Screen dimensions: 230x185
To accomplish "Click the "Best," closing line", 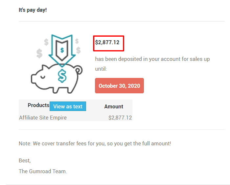I will point(25,161).
